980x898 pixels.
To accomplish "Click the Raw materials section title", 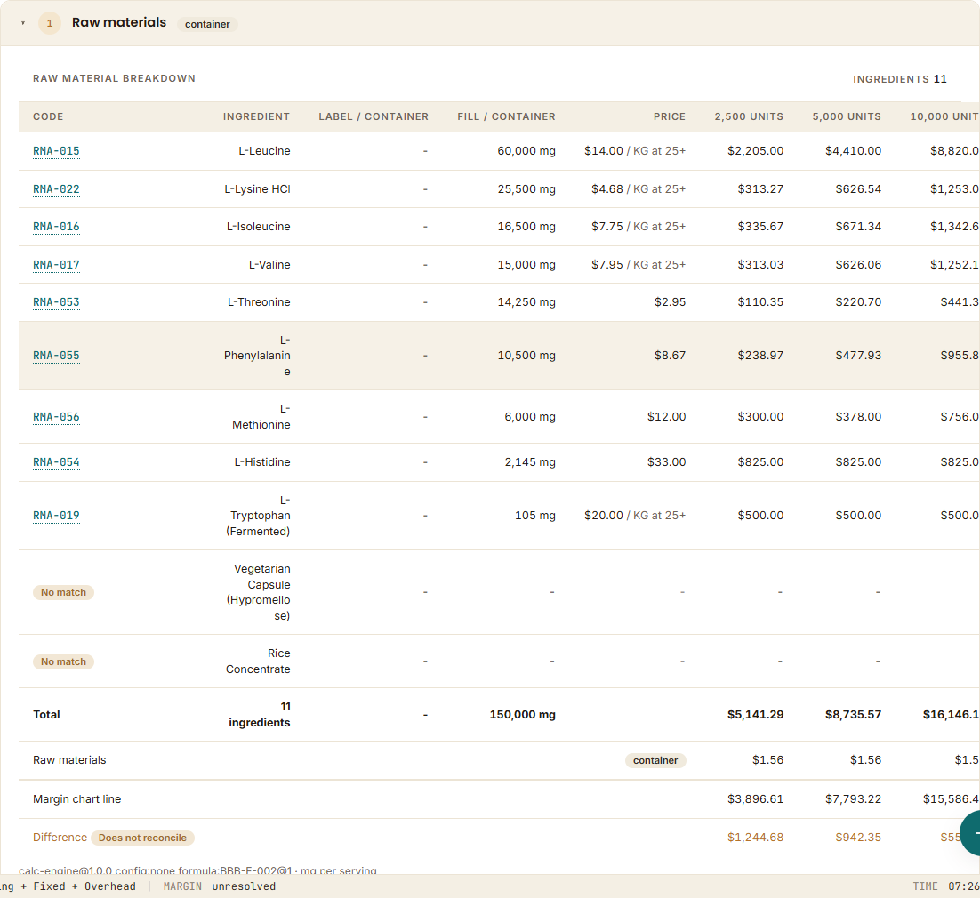I will point(119,22).
